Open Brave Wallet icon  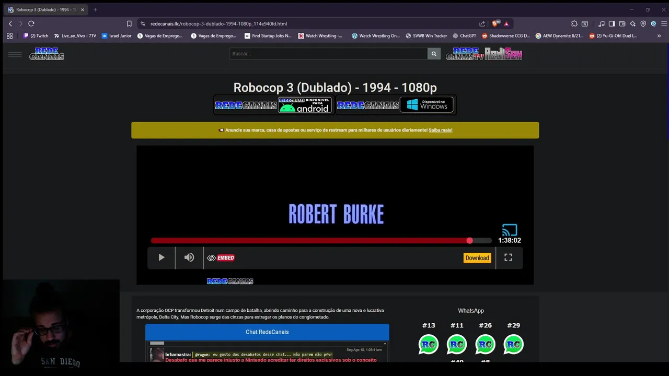[622, 23]
